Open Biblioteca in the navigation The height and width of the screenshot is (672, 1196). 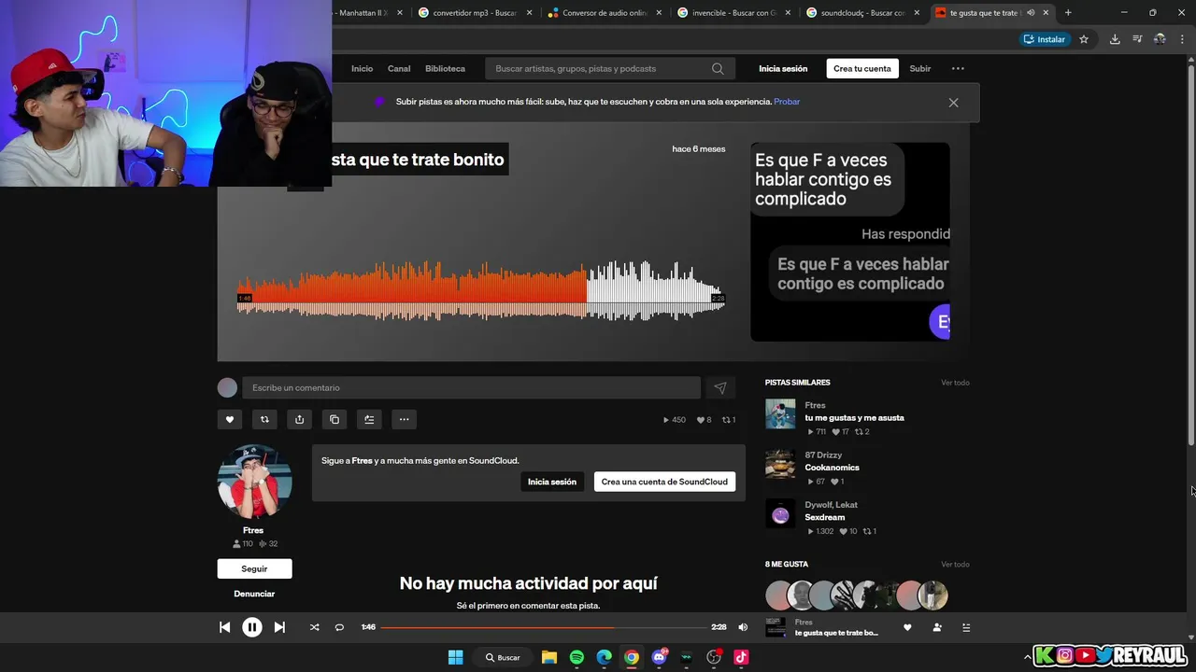[445, 68]
